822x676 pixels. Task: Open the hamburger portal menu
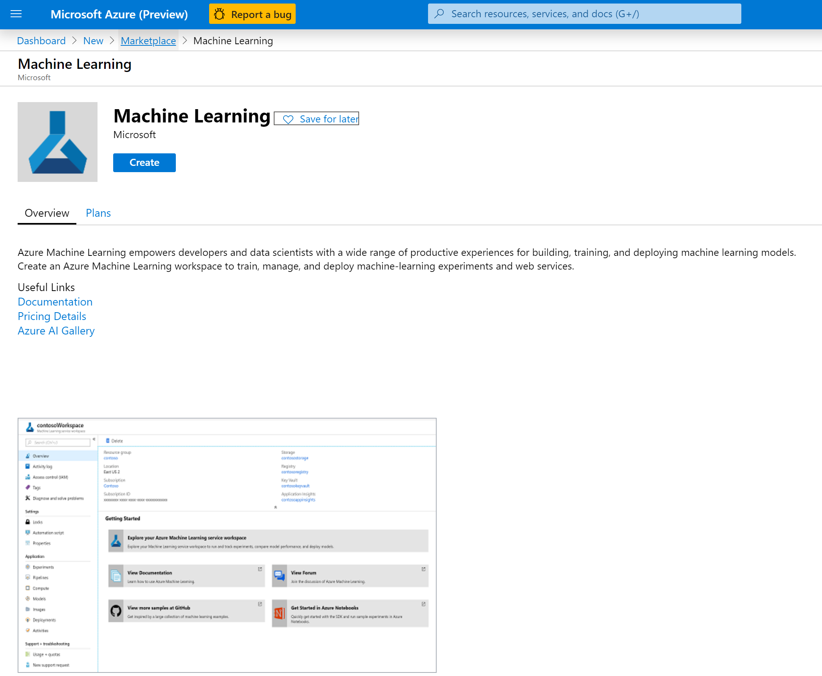16,14
